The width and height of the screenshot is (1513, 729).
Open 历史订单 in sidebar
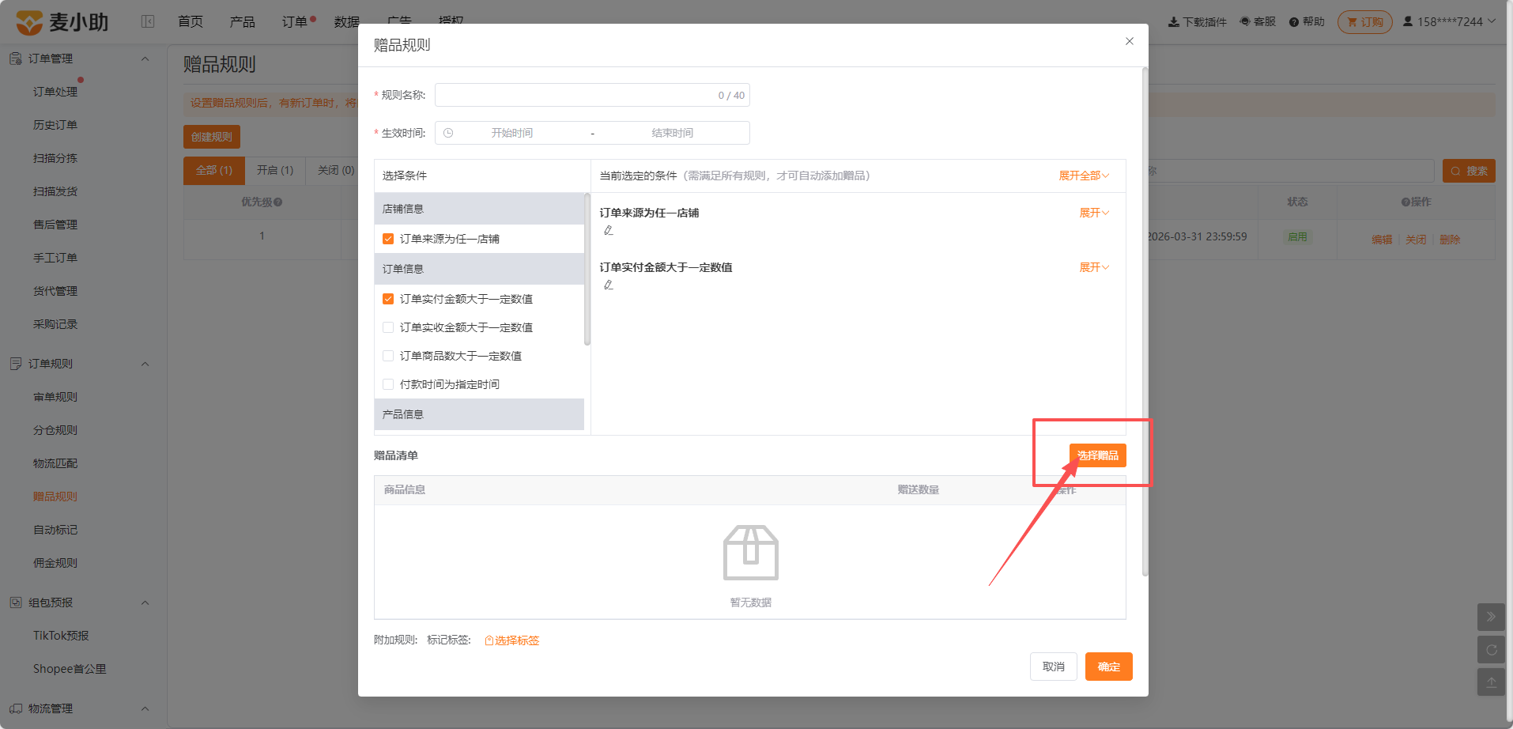[55, 125]
